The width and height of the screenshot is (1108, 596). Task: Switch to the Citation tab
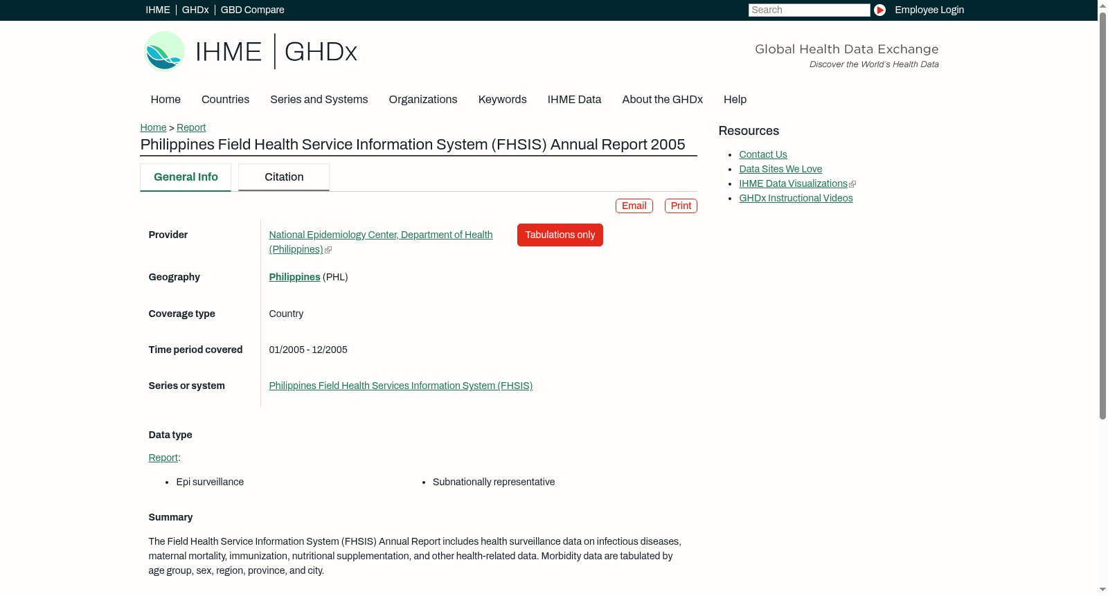click(x=284, y=177)
